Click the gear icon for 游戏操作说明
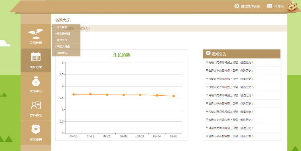 [236, 6]
